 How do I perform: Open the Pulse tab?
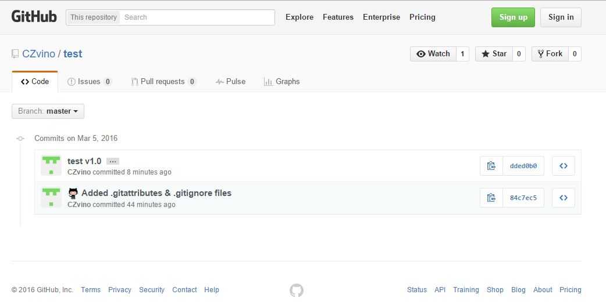[230, 82]
